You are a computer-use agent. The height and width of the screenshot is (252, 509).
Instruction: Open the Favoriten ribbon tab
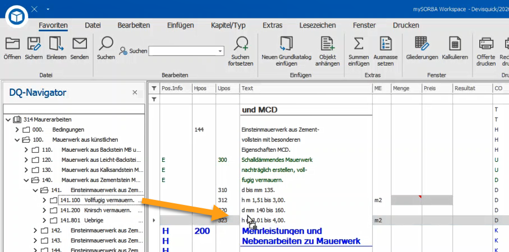pos(53,25)
